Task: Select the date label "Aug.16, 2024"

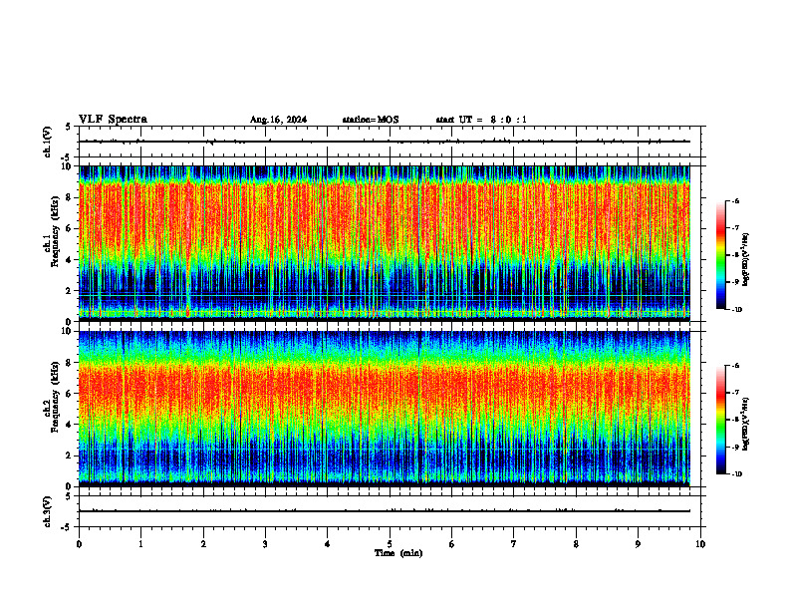Action: click(x=278, y=120)
